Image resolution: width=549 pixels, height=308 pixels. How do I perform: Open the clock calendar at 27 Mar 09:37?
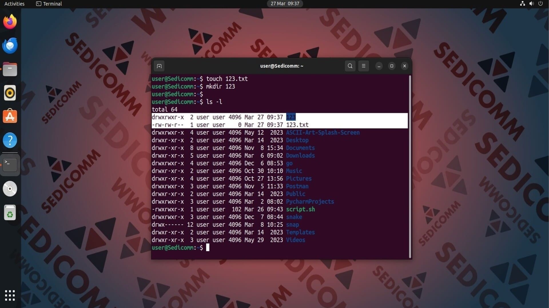[285, 4]
